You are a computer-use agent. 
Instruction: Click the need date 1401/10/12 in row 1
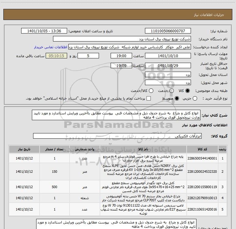click(24, 158)
